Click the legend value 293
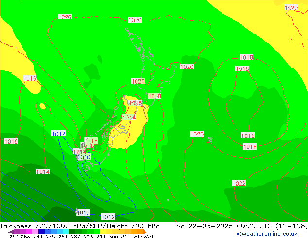 pyautogui.click(x=88, y=236)
